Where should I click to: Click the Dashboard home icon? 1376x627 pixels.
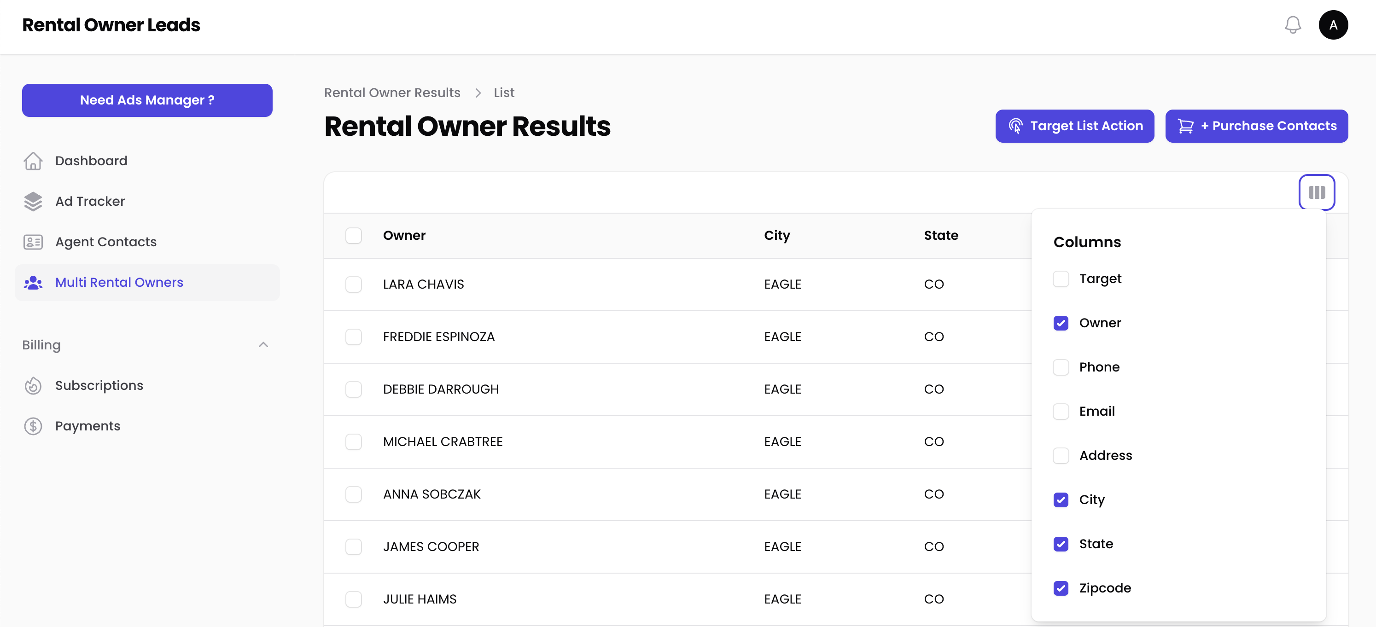(33, 161)
